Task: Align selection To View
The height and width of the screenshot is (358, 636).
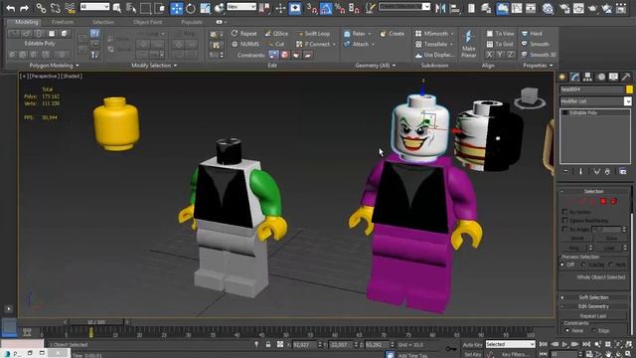Action: tap(500, 34)
